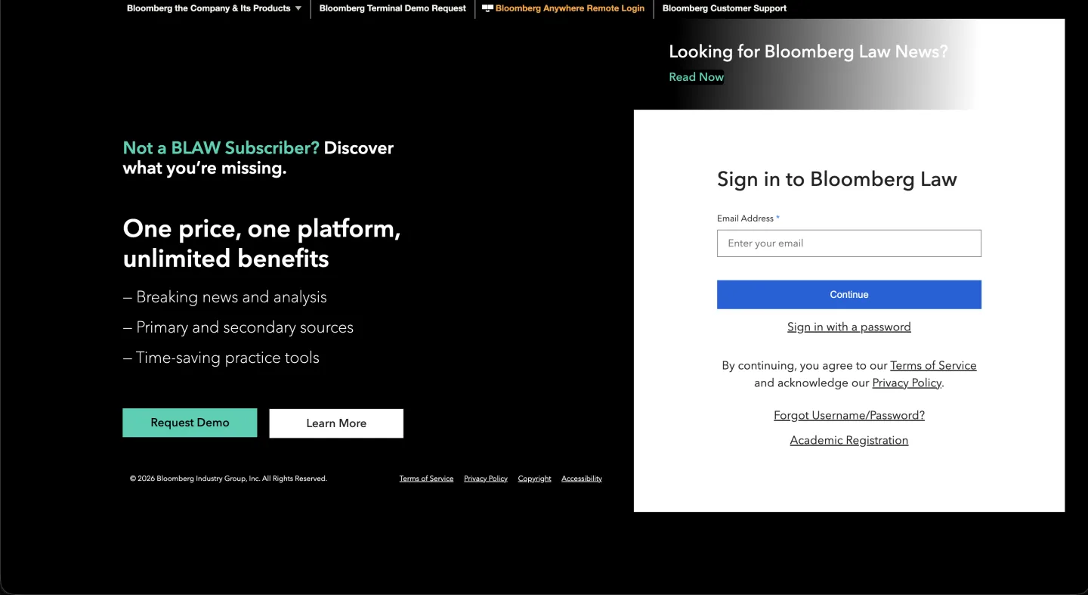Open the Privacy Policy link in sign-in panel
1088x595 pixels.
tap(907, 383)
